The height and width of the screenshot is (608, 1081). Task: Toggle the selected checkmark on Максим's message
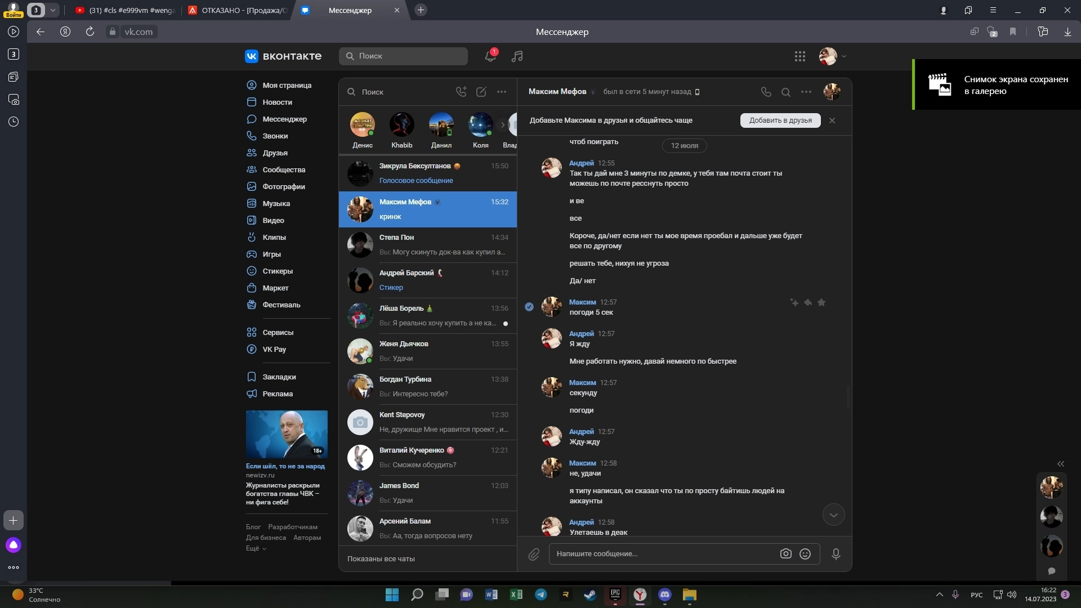point(529,307)
